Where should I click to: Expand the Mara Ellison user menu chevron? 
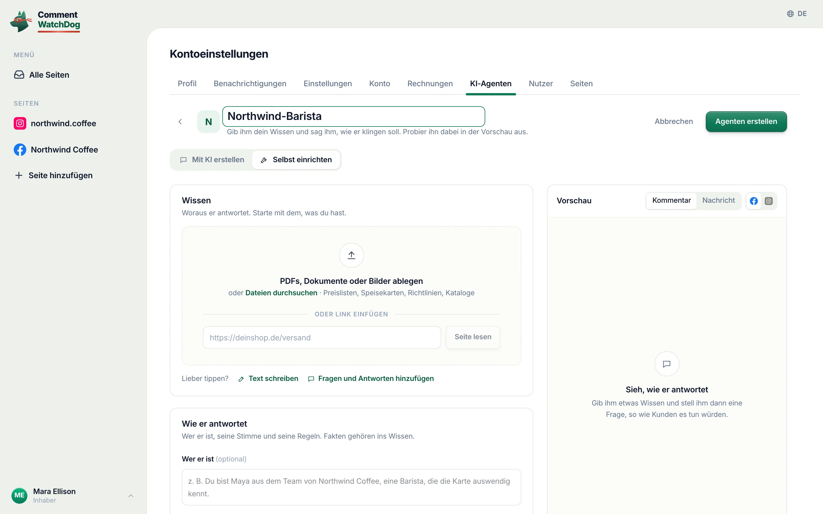pyautogui.click(x=131, y=496)
